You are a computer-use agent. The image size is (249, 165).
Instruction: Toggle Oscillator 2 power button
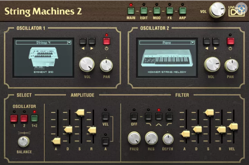coord(230,41)
